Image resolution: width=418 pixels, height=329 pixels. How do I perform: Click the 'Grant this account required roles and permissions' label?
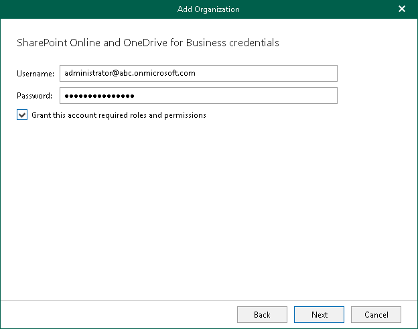(x=119, y=115)
